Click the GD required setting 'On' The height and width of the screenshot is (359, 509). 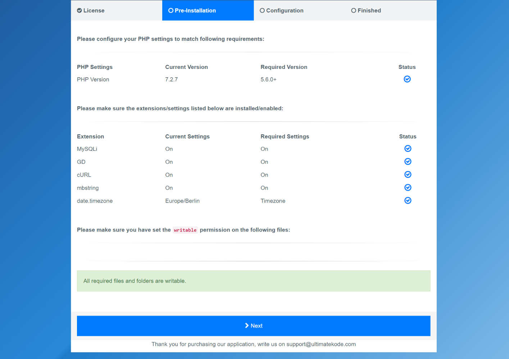pos(264,162)
